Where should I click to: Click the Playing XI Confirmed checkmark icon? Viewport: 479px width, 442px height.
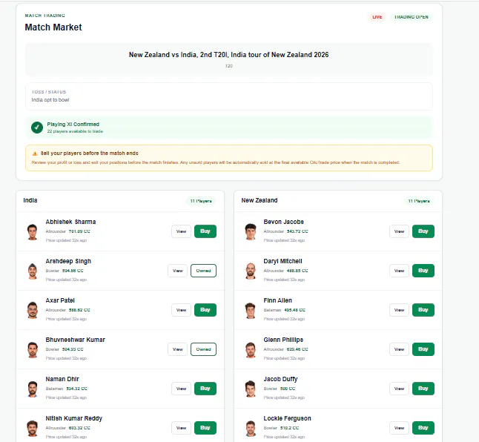click(37, 128)
